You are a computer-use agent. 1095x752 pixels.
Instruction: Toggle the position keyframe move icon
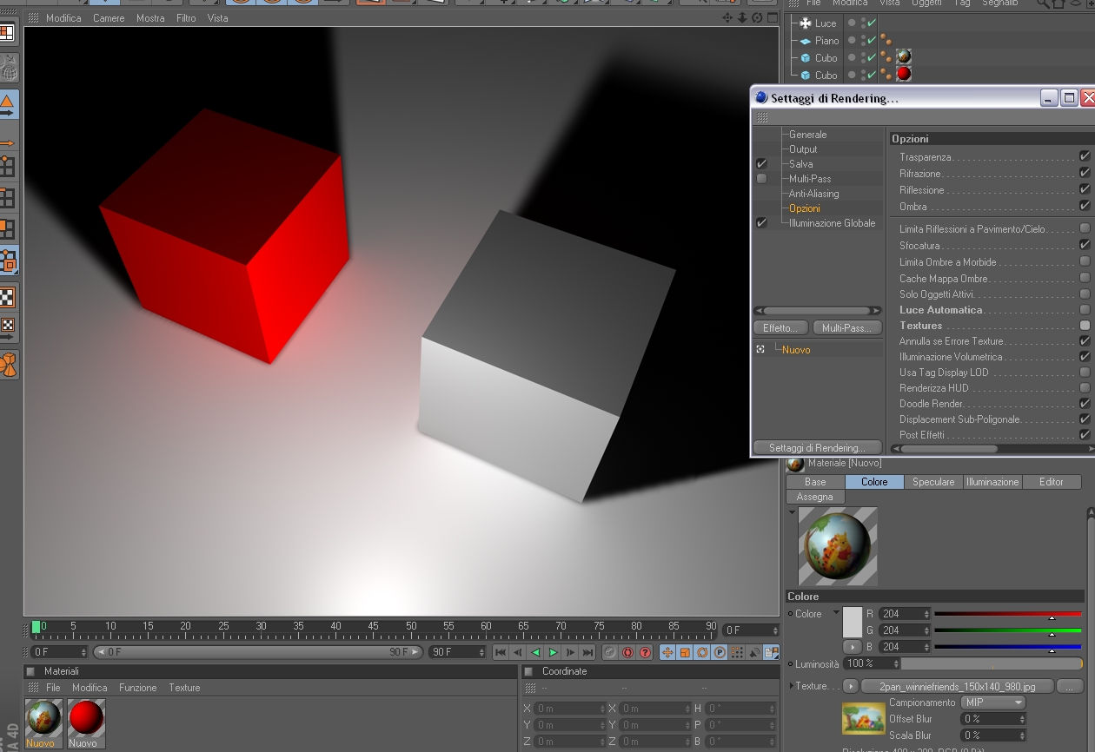pyautogui.click(x=667, y=652)
